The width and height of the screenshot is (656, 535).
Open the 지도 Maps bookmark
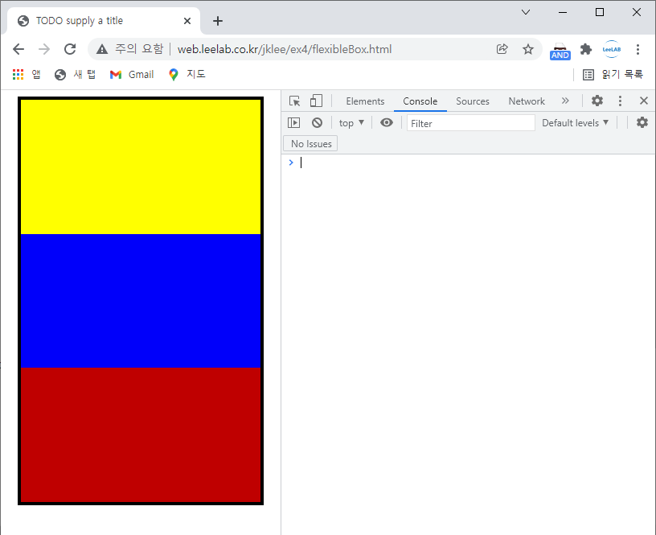tap(187, 75)
